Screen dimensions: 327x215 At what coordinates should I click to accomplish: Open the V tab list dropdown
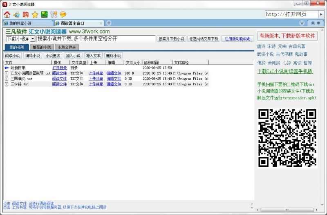click(x=302, y=23)
